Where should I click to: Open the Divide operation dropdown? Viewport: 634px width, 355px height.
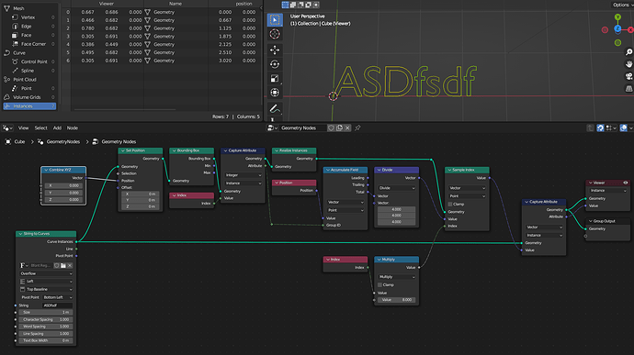click(396, 188)
